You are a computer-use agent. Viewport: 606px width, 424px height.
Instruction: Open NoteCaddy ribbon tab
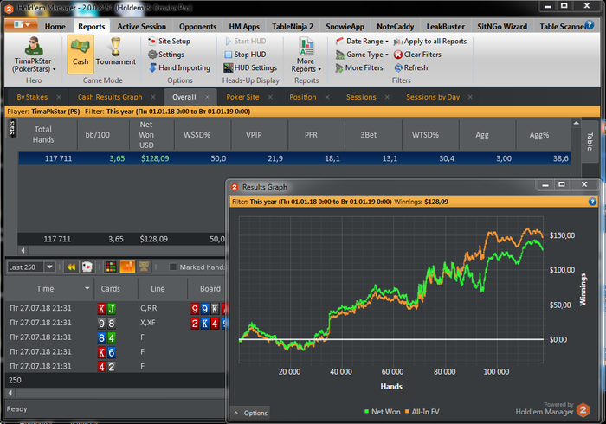395,26
